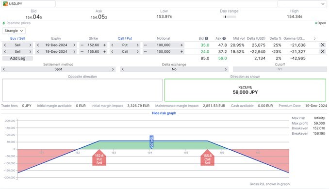
Task: Switch second leg from Call using right arrow
Action: click(138, 51)
